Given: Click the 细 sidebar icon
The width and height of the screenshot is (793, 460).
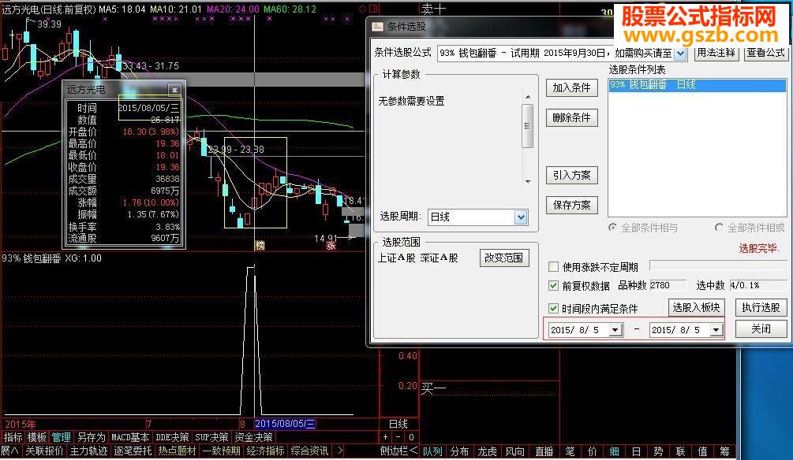Looking at the screenshot, I should click(x=614, y=451).
